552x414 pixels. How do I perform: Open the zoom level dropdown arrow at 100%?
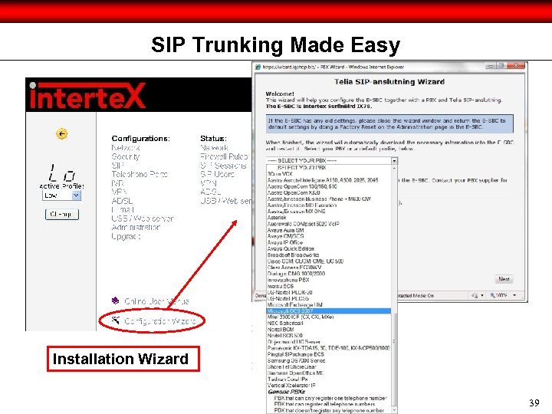[x=514, y=295]
